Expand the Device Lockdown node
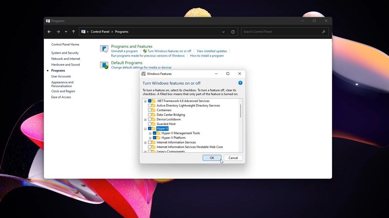 (145, 120)
